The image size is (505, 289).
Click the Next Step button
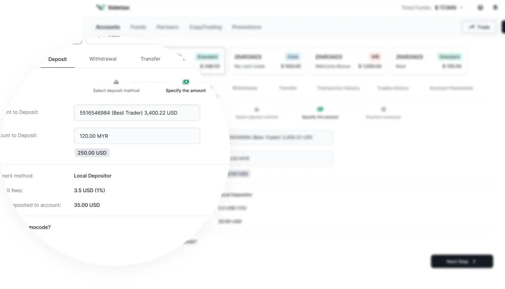(x=462, y=261)
